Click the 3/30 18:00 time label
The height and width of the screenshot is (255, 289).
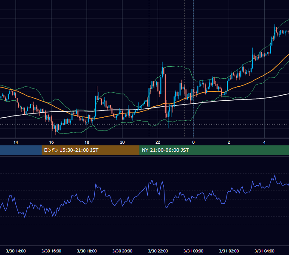coord(87,251)
